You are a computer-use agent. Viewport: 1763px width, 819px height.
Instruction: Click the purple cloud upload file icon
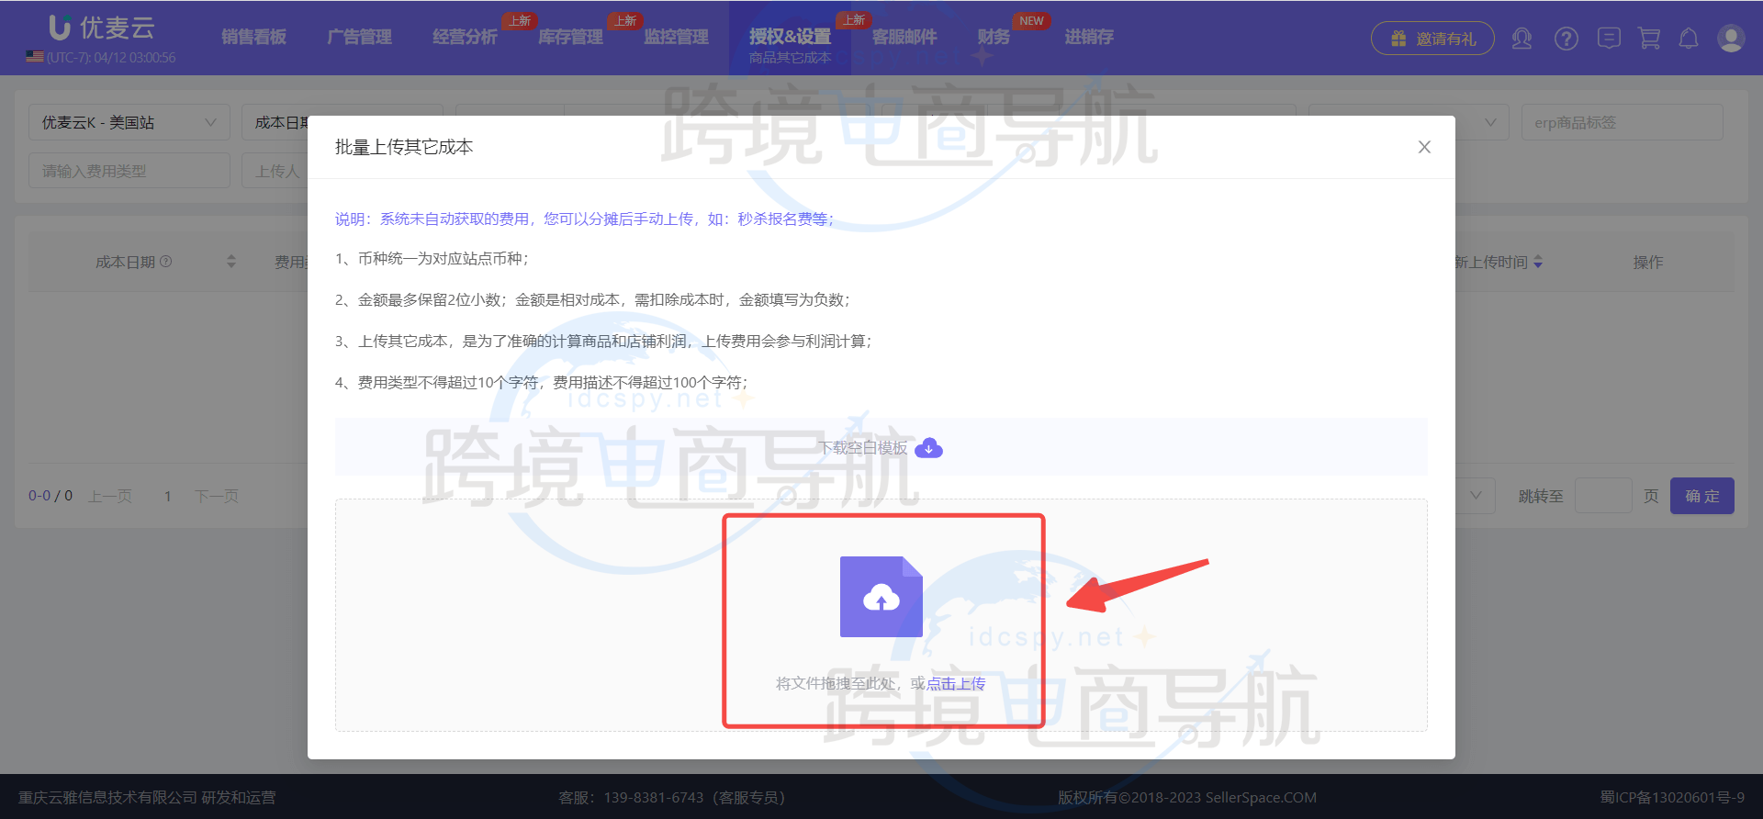pyautogui.click(x=881, y=597)
